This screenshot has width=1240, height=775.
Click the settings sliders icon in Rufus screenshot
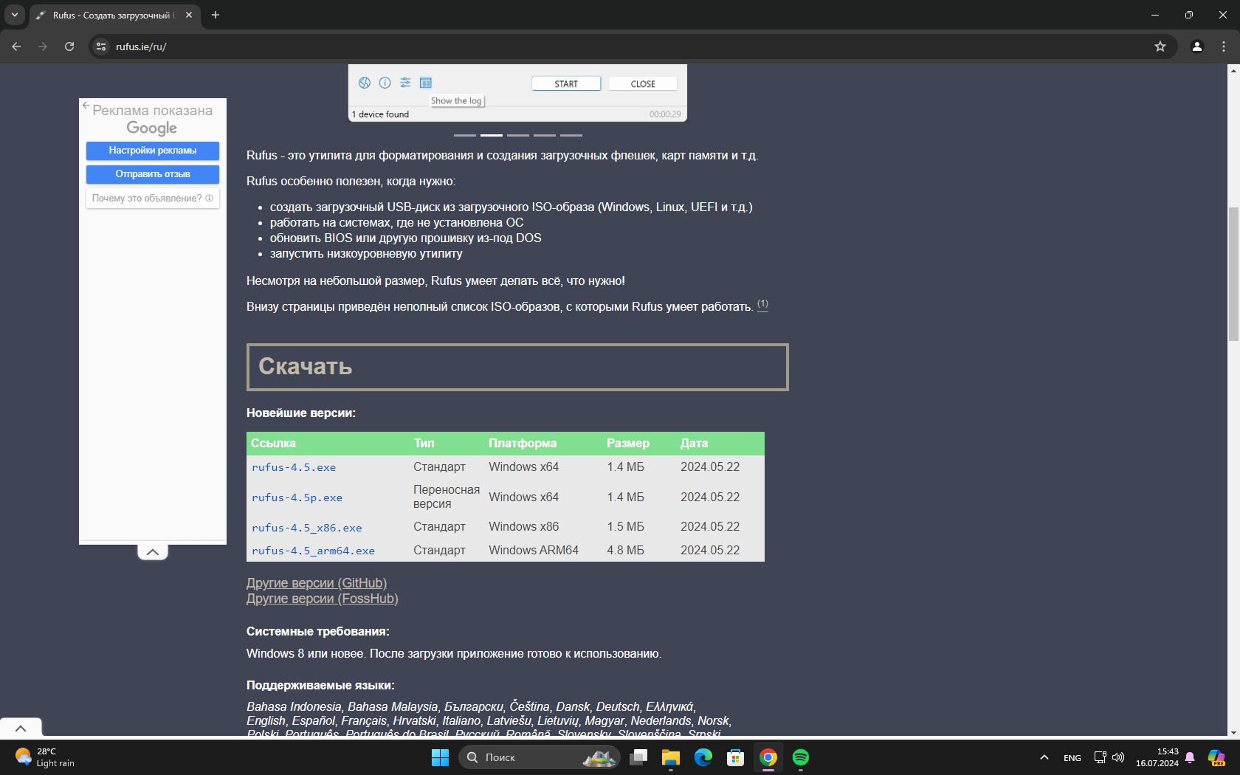[405, 83]
